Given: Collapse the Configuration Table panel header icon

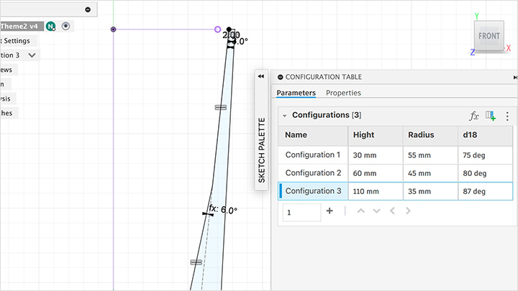Looking at the screenshot, I should (280, 77).
